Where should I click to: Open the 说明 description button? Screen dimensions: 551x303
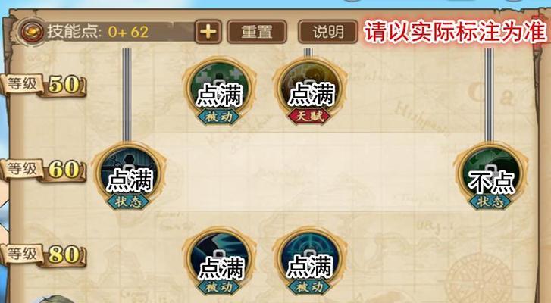[x=328, y=32]
